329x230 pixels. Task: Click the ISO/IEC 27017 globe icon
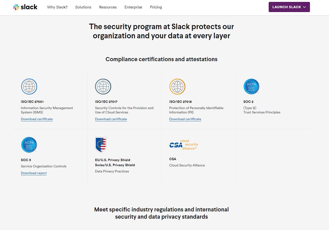pyautogui.click(x=103, y=87)
